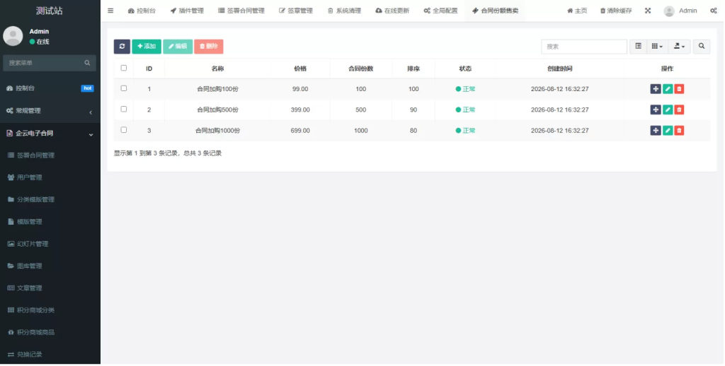
Task: Open the 插件管理 tab
Action: point(187,11)
